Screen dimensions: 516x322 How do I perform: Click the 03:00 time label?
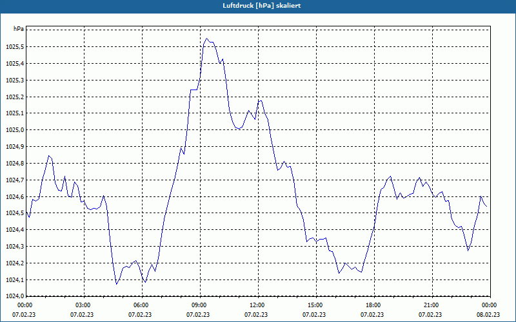pos(84,305)
